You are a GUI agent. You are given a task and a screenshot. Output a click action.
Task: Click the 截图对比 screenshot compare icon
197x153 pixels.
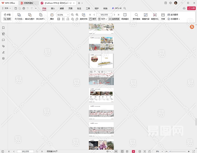pos(155,15)
